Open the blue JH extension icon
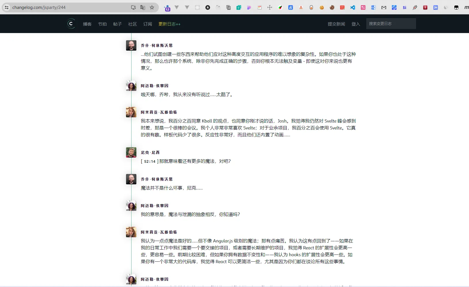The height and width of the screenshot is (287, 469). pos(436,7)
